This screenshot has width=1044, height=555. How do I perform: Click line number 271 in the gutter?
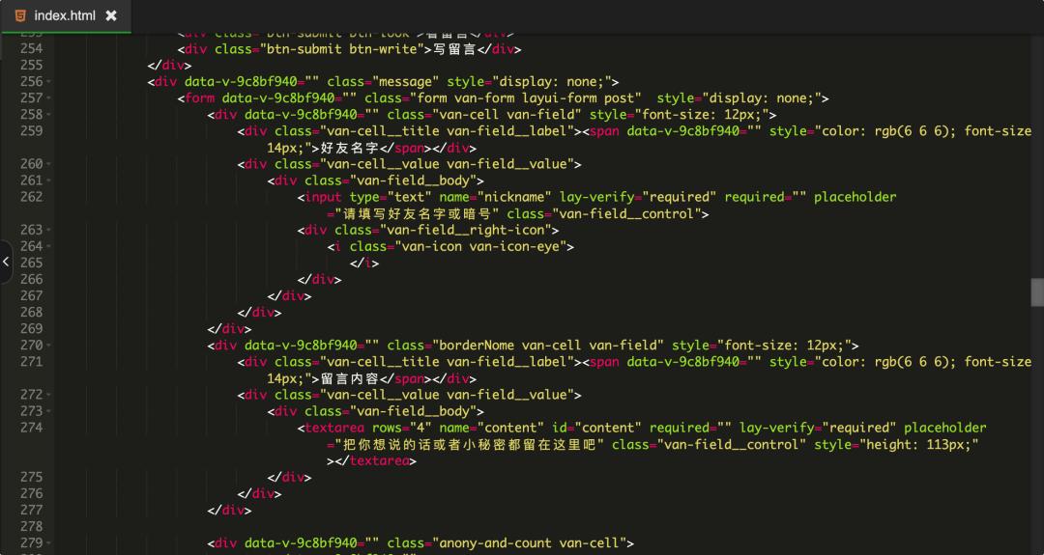pyautogui.click(x=31, y=362)
